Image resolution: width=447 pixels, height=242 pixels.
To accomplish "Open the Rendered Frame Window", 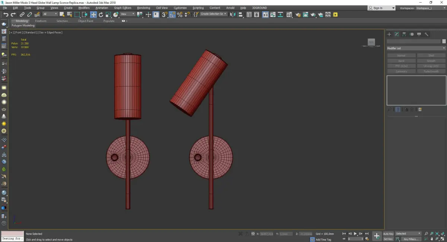I will 305,15.
